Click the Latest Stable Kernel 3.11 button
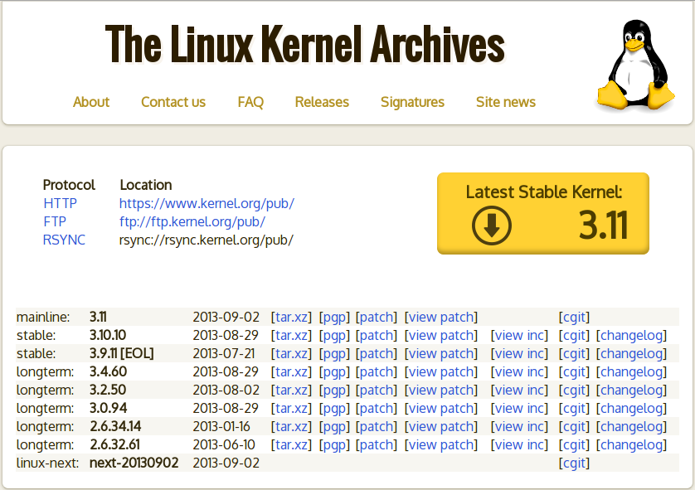The image size is (695, 490). pyautogui.click(x=543, y=213)
